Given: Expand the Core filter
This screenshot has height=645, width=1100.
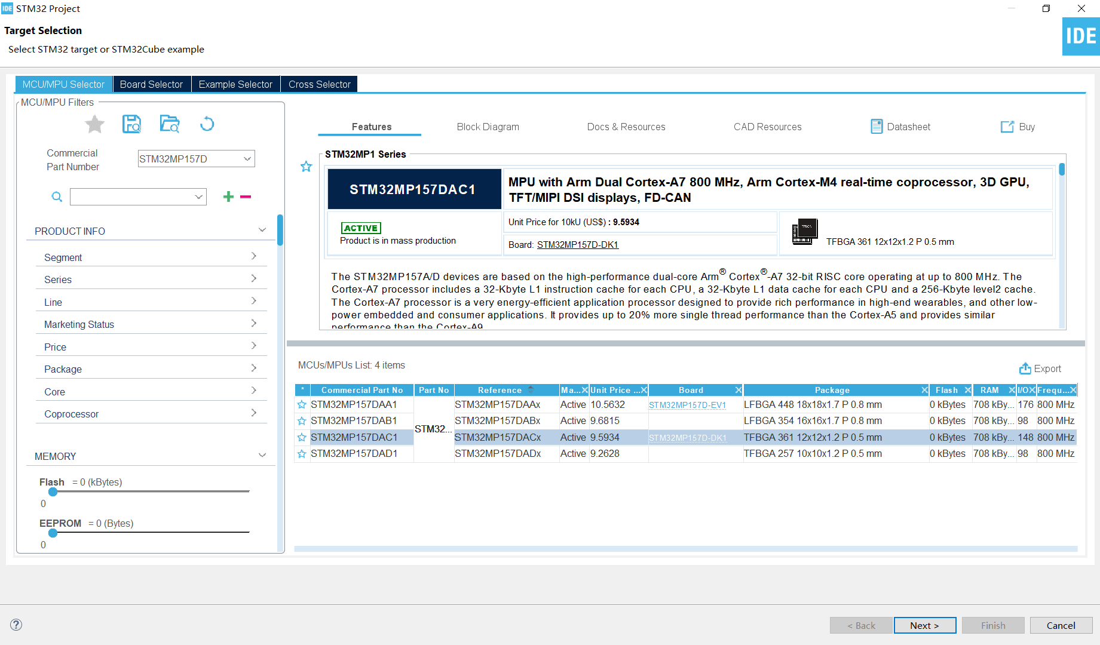Looking at the screenshot, I should [253, 391].
